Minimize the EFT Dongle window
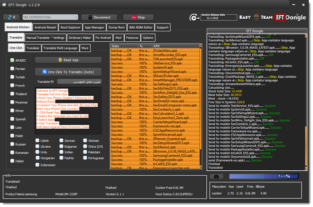 [294, 4]
